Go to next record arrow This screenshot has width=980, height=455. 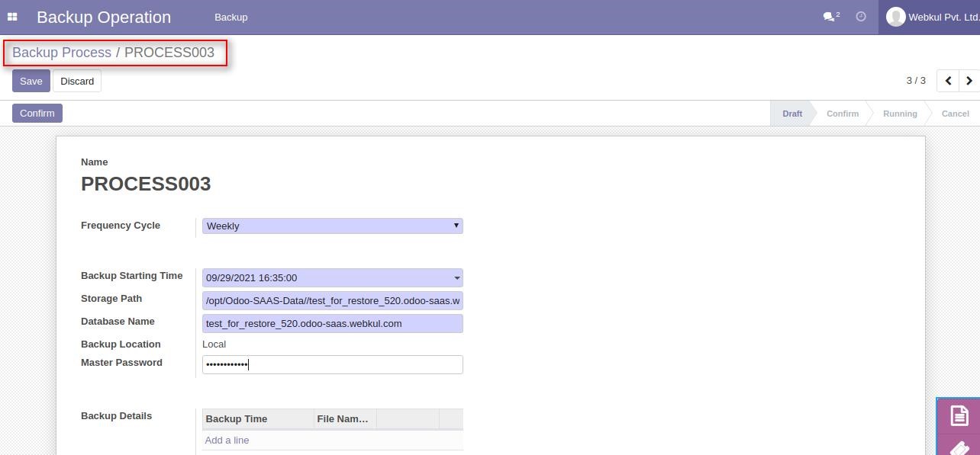(x=969, y=81)
